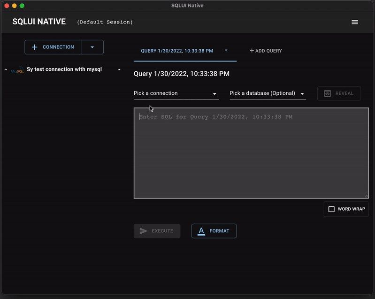Open the hamburger menu icon
The width and height of the screenshot is (375, 299).
tap(355, 22)
